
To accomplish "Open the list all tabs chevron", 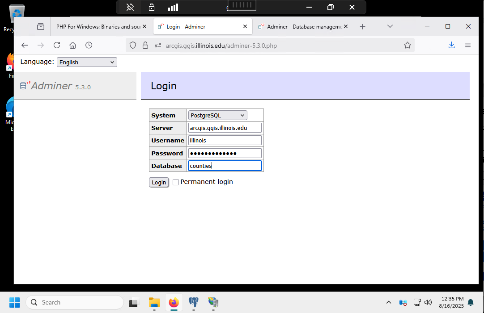I will pyautogui.click(x=390, y=26).
